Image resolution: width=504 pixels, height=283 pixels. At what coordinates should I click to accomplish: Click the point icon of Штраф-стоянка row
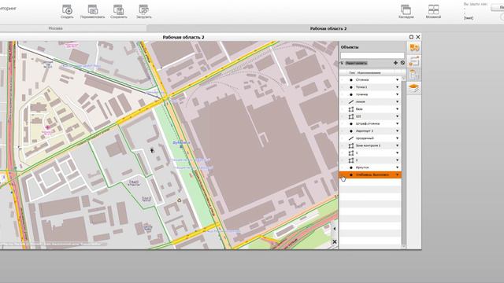(351, 124)
